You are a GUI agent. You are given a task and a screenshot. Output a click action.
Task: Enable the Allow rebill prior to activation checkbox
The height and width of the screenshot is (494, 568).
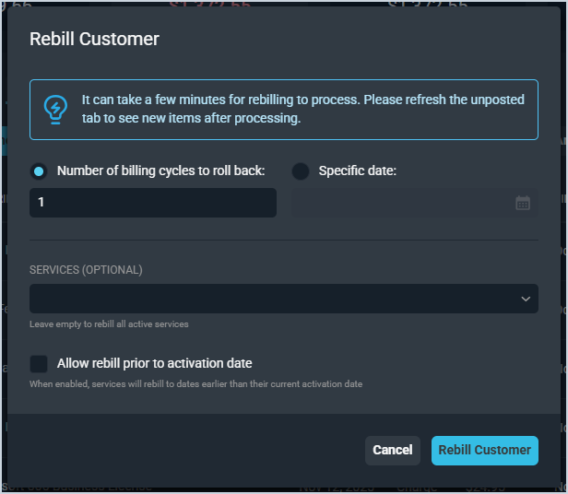[39, 363]
